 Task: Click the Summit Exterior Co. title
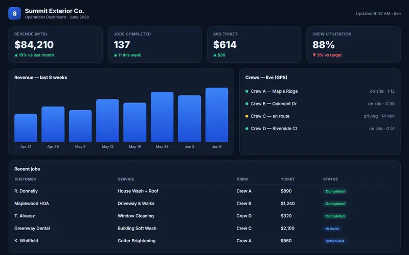click(x=54, y=11)
